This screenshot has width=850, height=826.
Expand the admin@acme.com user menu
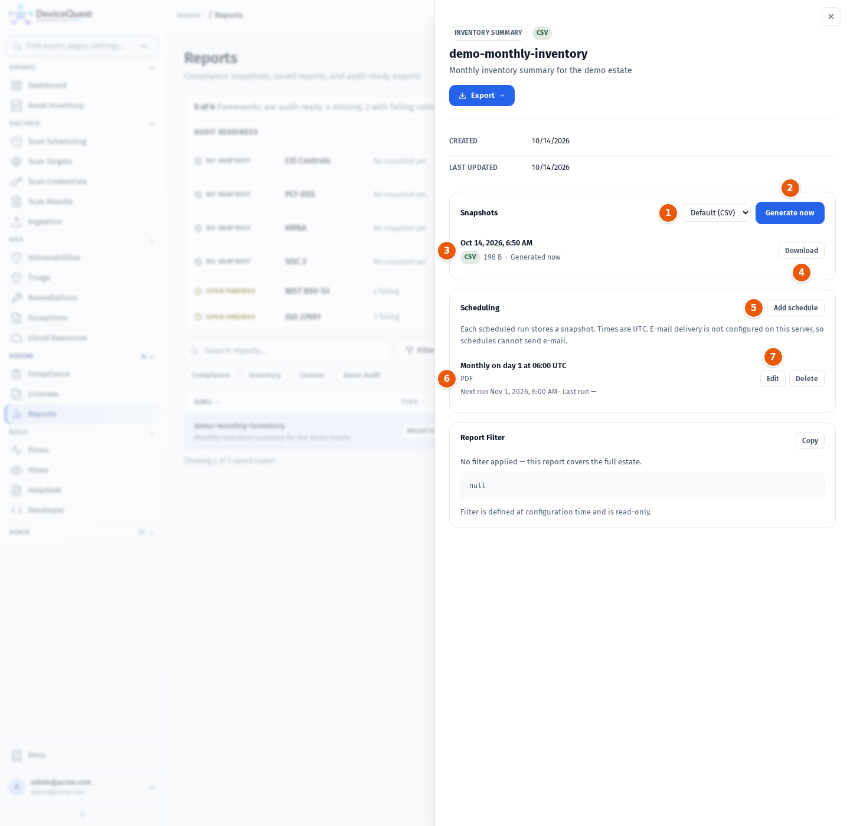point(81,786)
